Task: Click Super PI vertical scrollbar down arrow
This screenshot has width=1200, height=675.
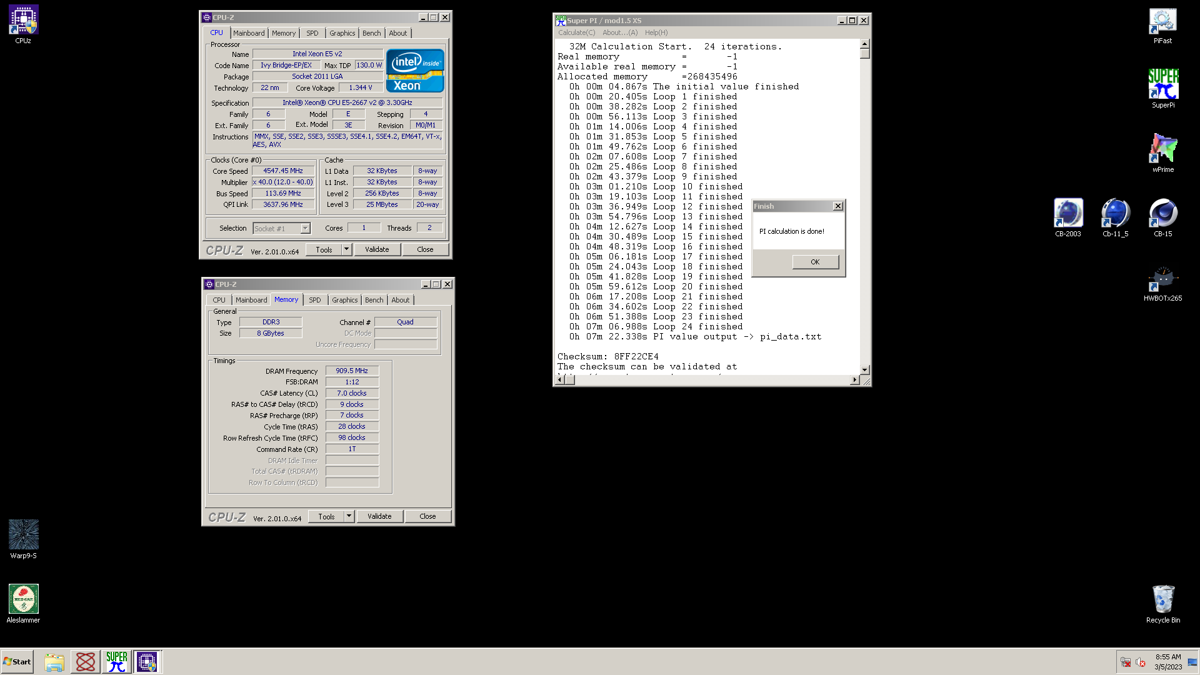Action: point(865,369)
